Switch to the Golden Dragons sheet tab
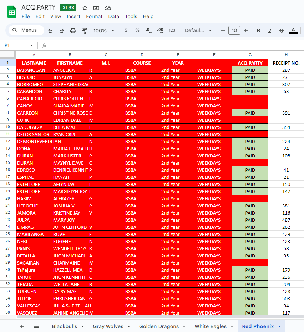 (x=159, y=326)
